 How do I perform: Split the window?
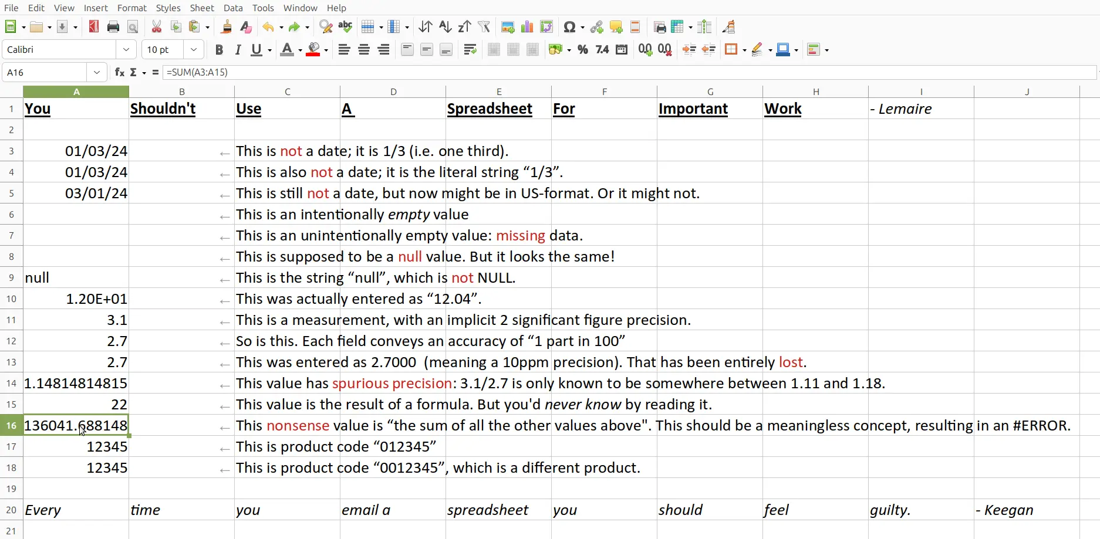(706, 27)
